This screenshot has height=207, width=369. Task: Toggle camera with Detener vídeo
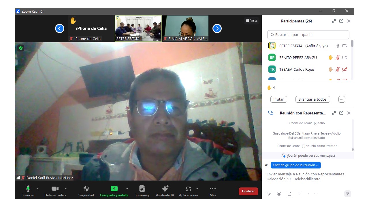click(55, 189)
